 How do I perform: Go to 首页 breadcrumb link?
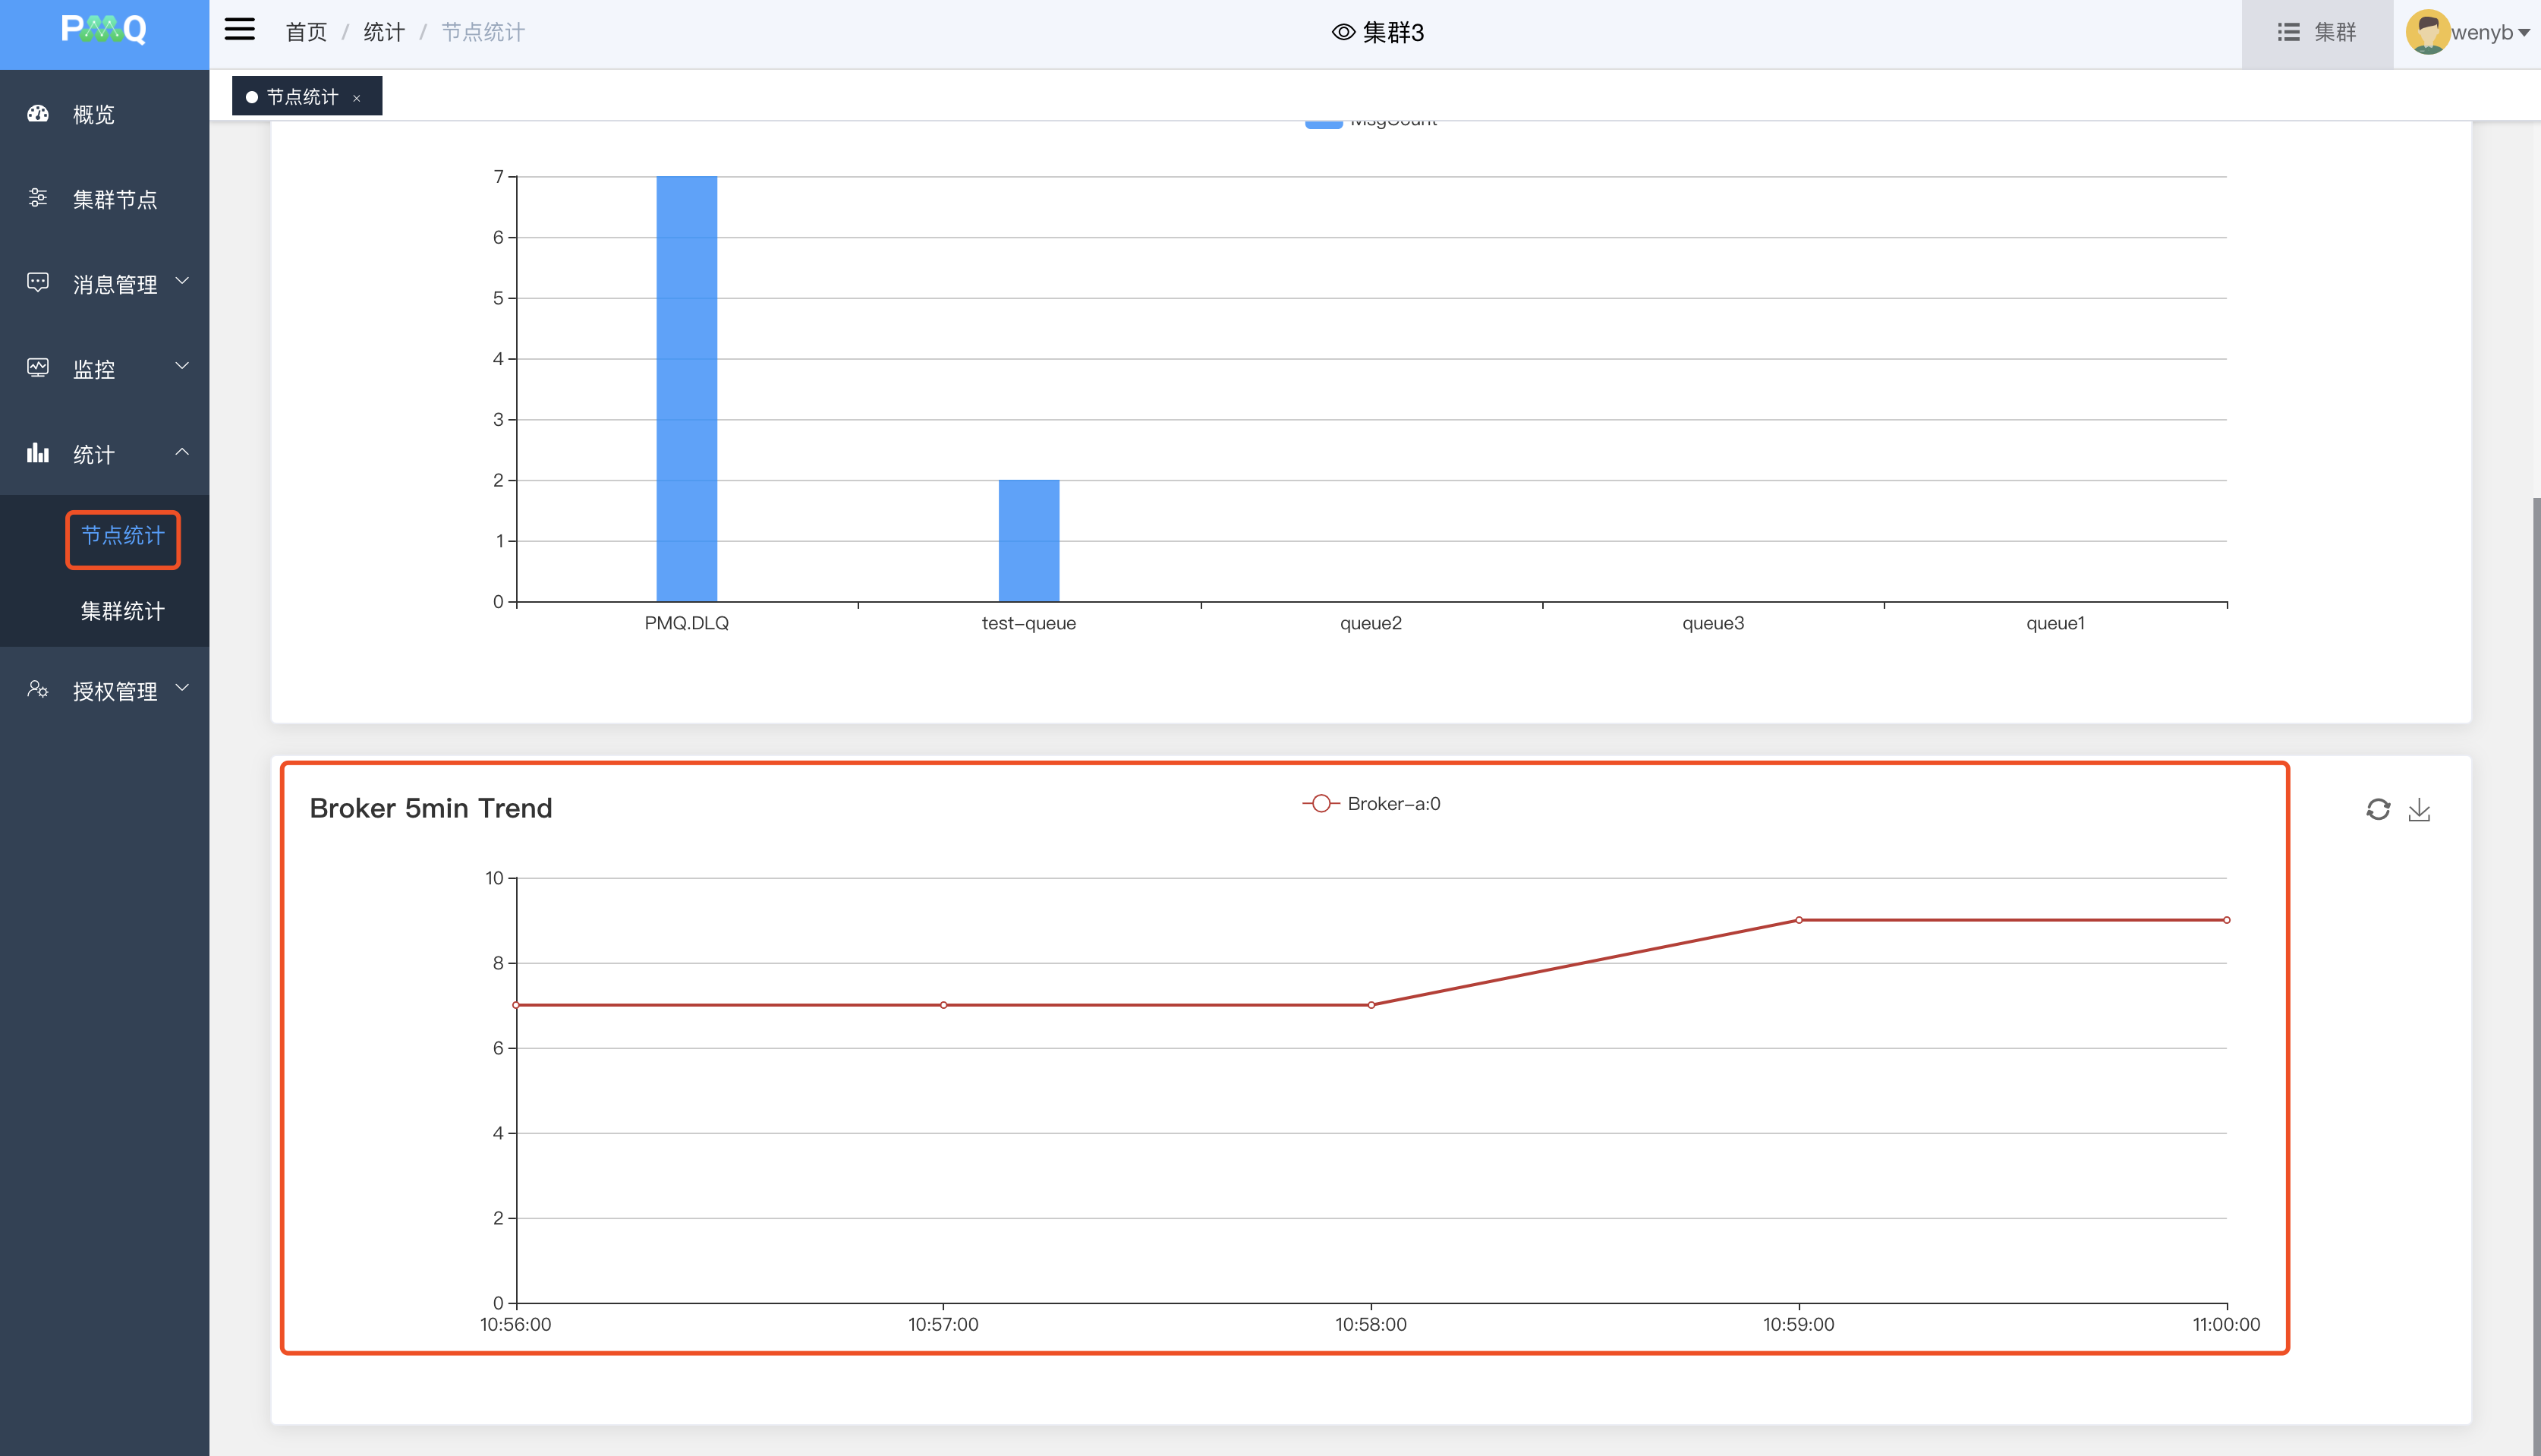[306, 32]
